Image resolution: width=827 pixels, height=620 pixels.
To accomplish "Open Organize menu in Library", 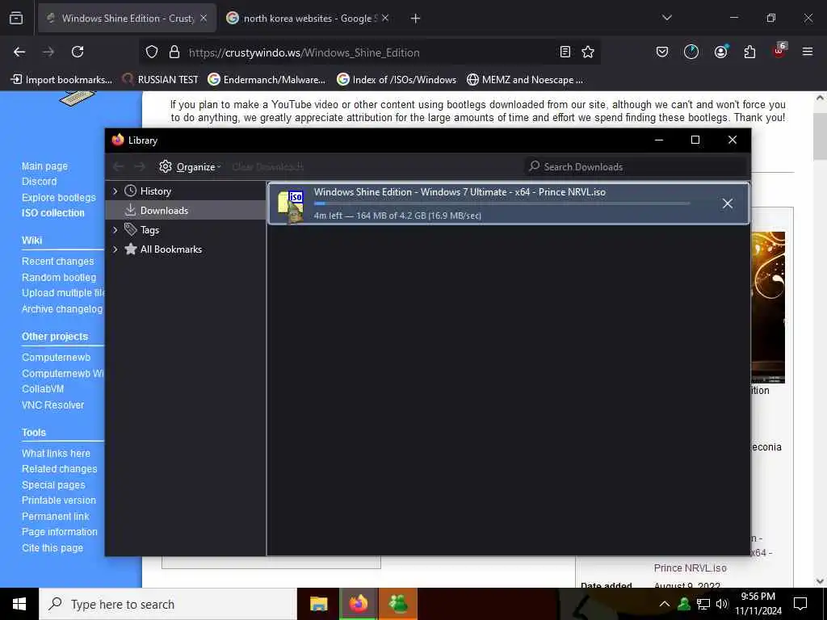I will [x=189, y=166].
